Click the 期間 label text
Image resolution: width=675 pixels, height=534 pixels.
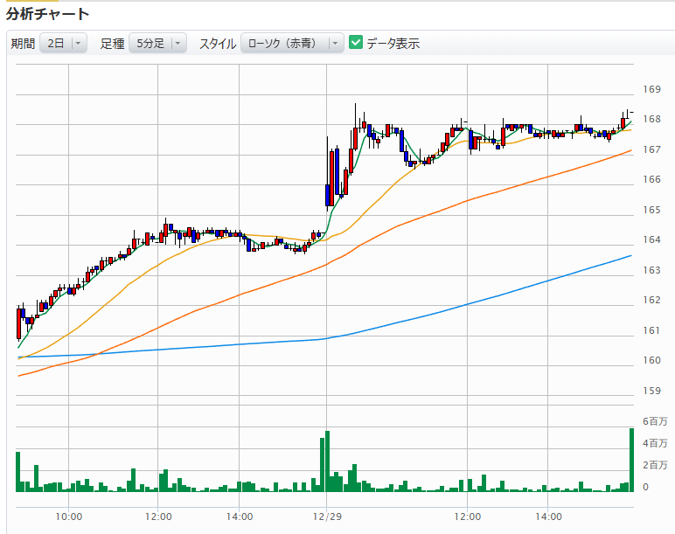[x=23, y=44]
